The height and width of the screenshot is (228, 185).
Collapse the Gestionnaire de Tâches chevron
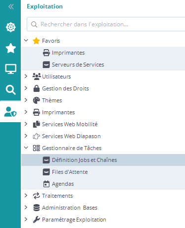26,148
